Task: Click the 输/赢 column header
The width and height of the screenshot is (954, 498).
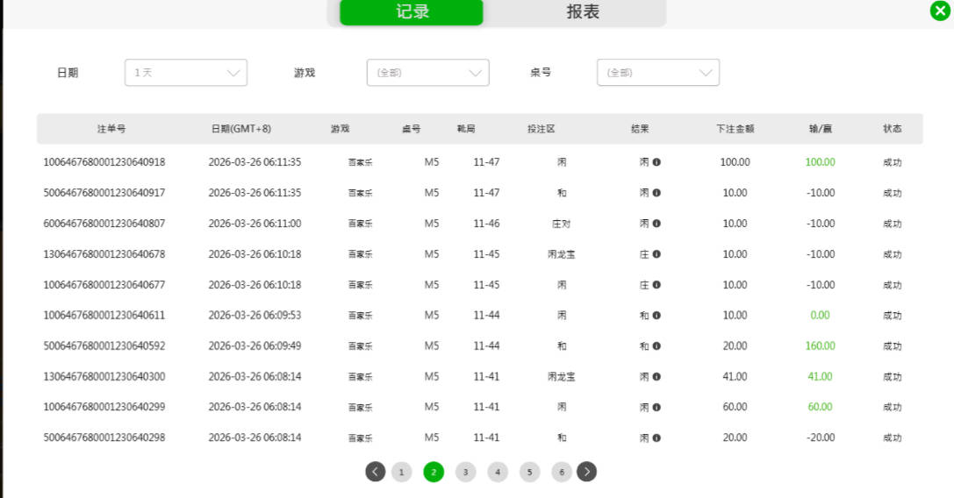Action: pos(821,129)
